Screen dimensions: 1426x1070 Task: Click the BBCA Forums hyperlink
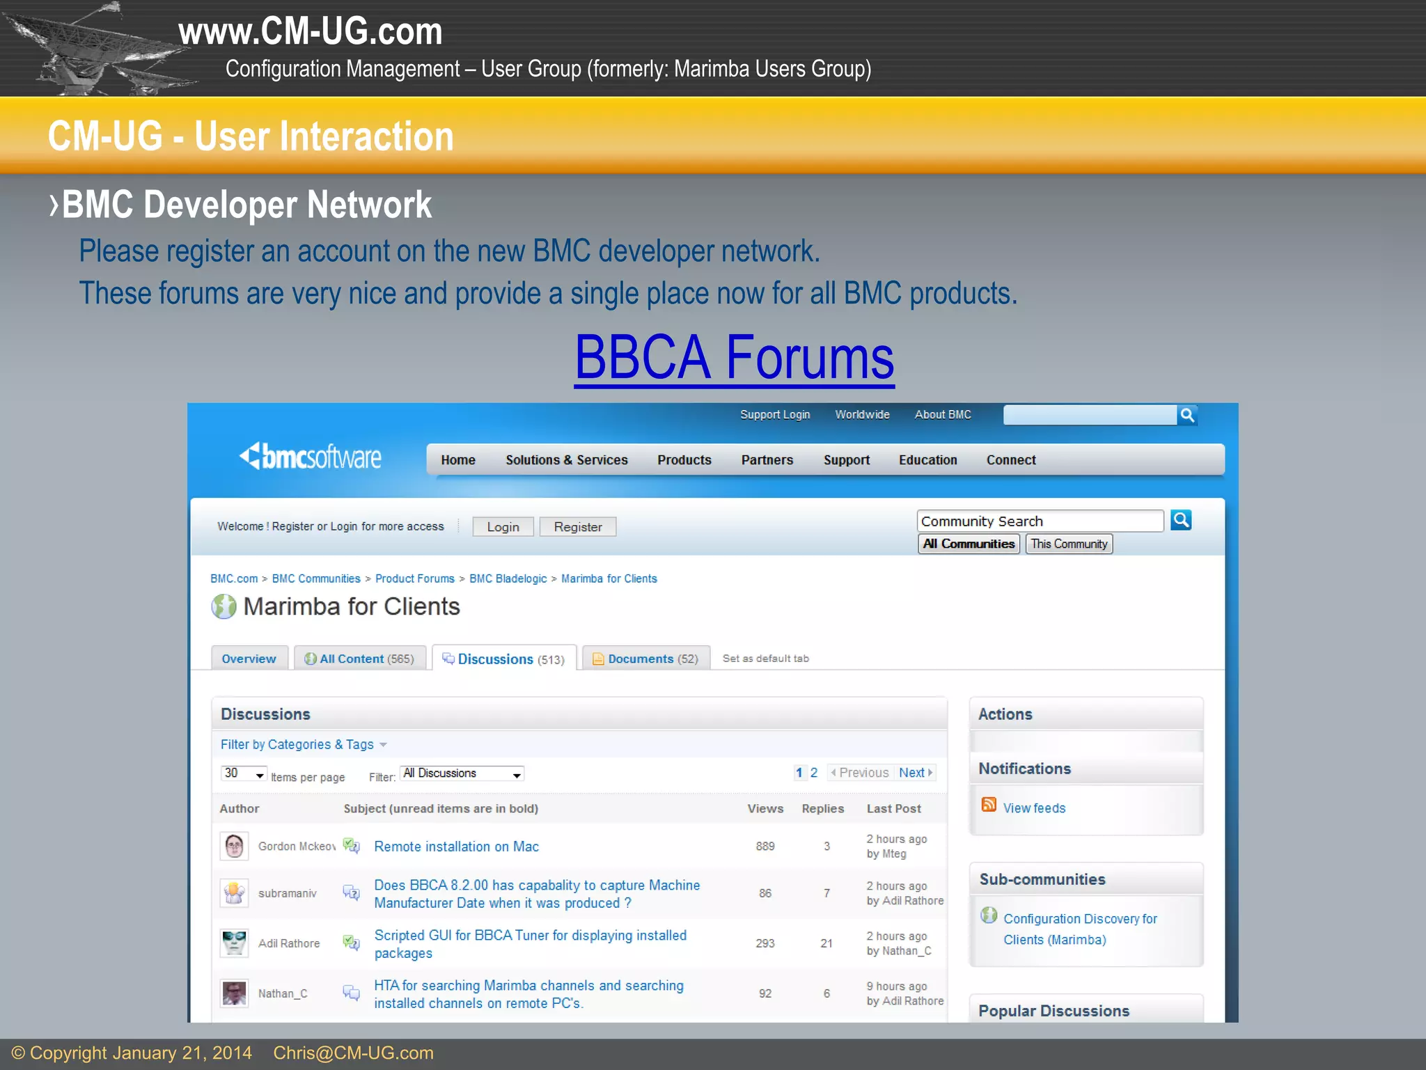(735, 357)
